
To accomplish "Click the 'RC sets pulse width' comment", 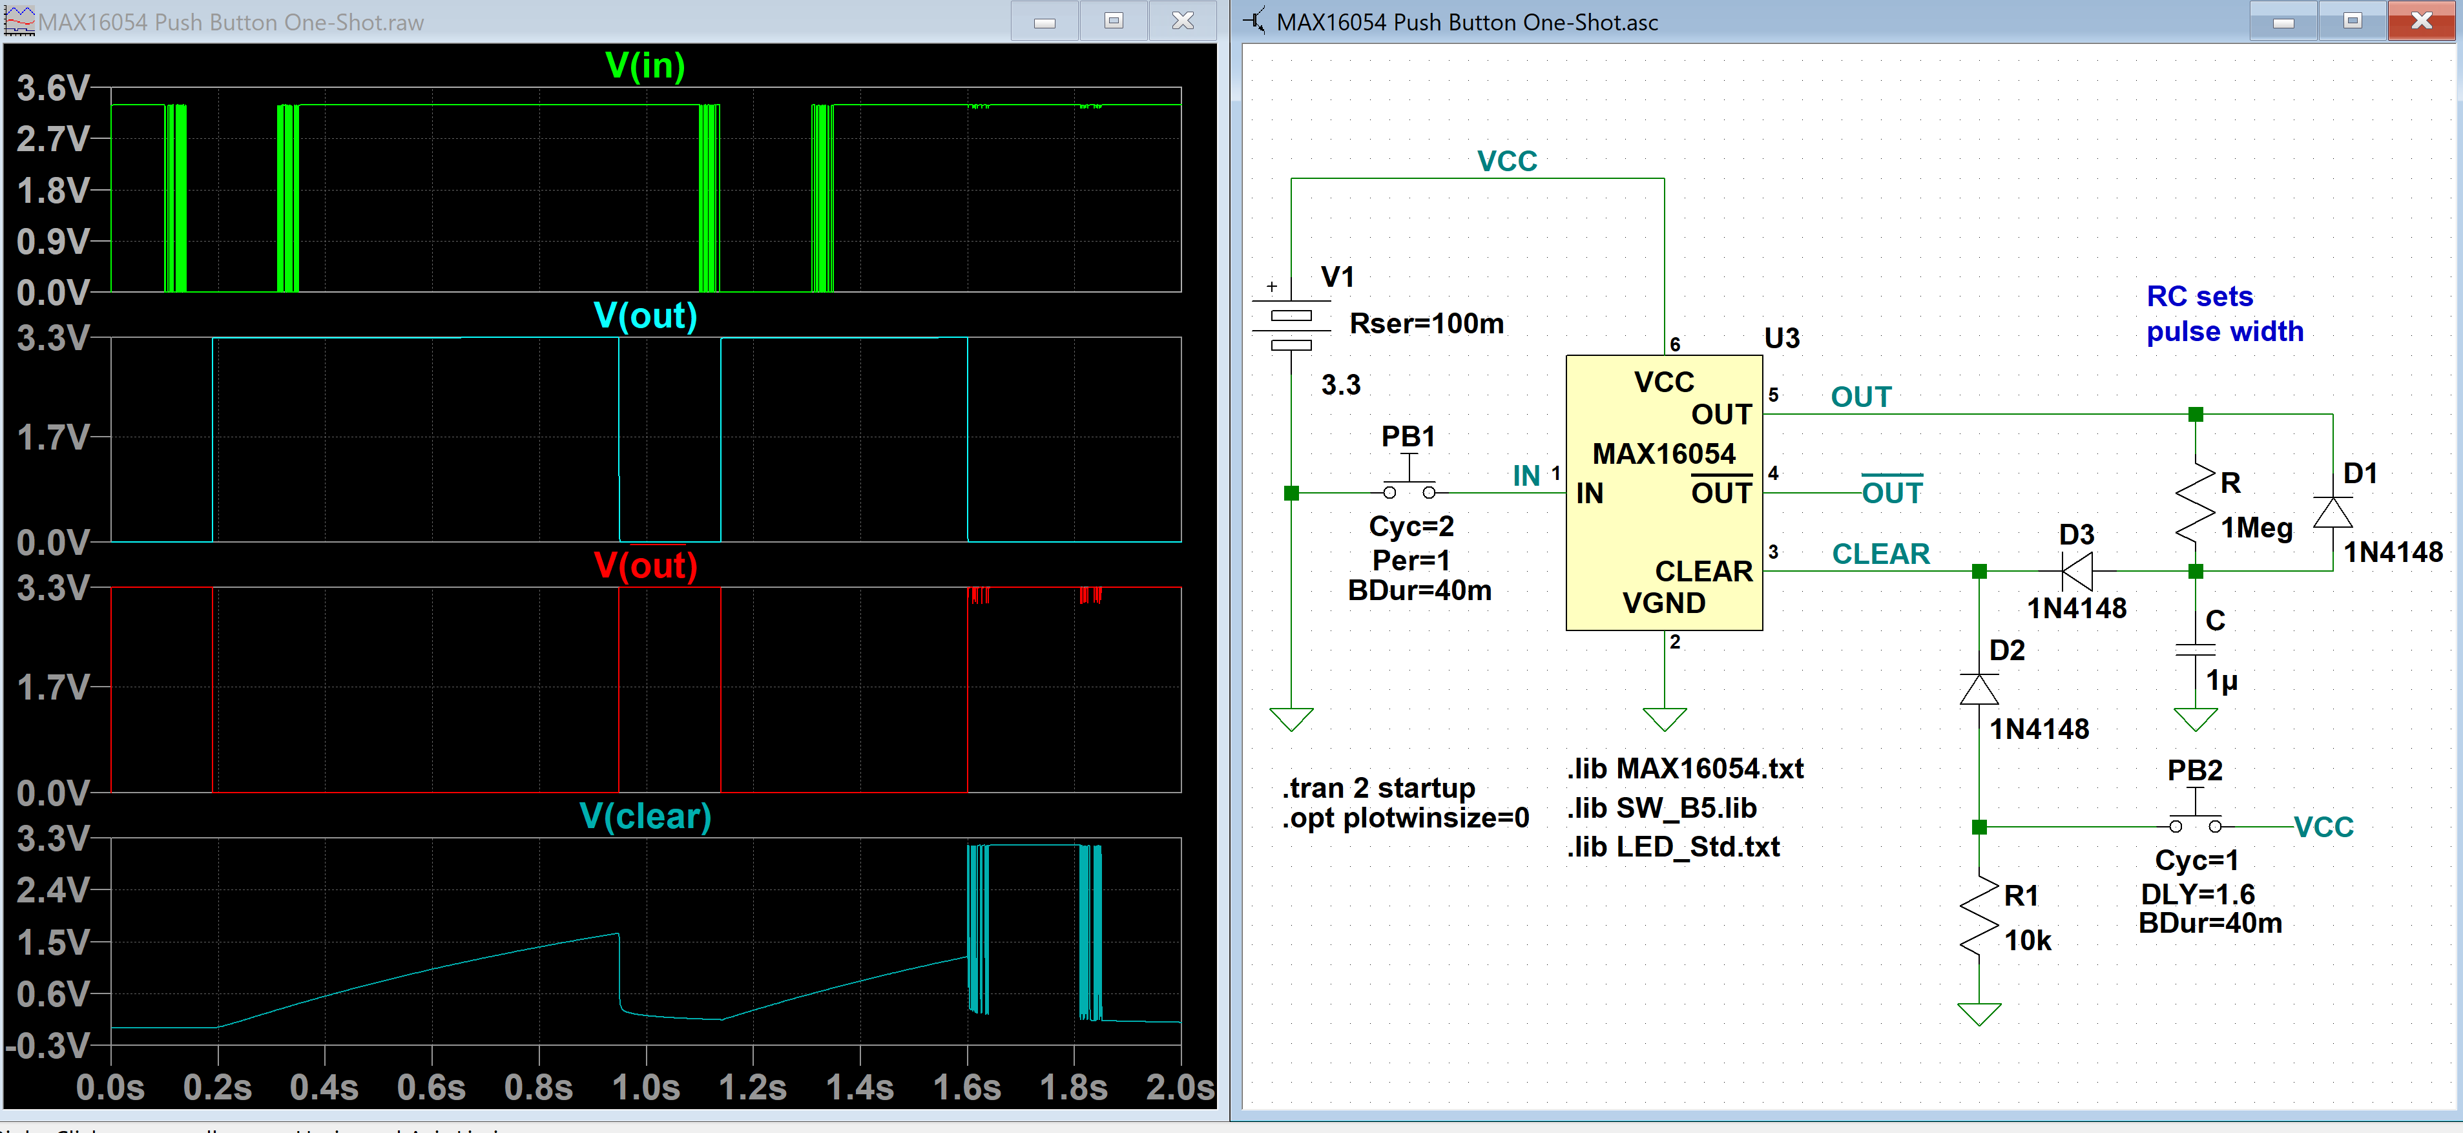I will pyautogui.click(x=2224, y=313).
